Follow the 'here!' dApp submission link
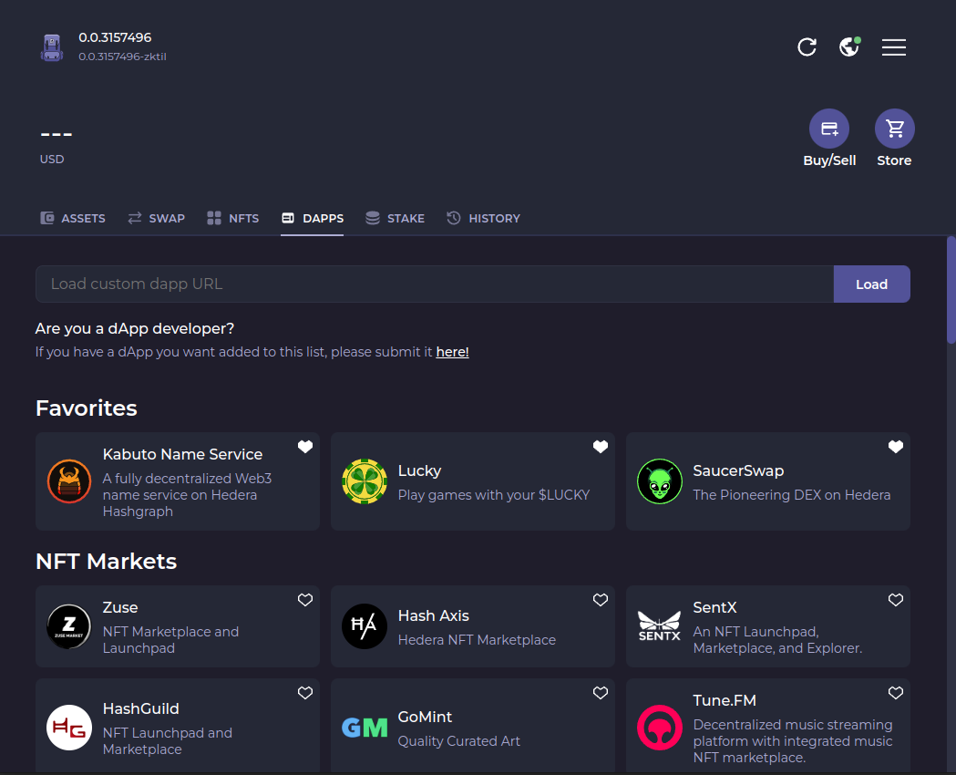Screen dimensions: 956x775 tap(452, 352)
